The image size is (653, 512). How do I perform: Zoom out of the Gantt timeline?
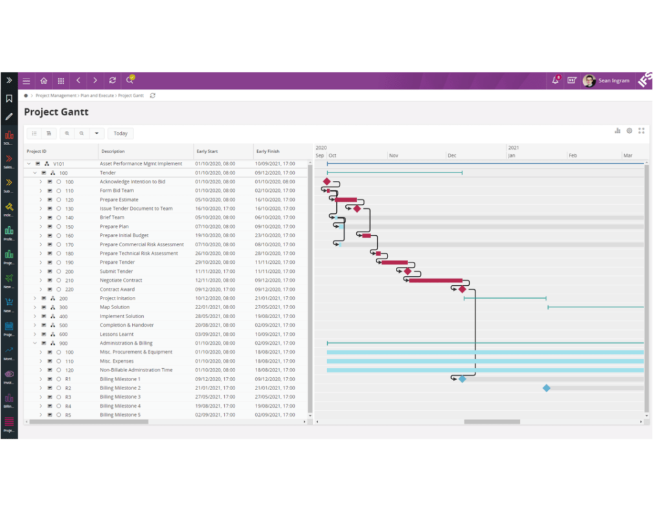tap(81, 133)
